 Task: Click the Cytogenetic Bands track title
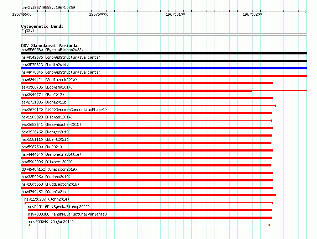(x=42, y=26)
